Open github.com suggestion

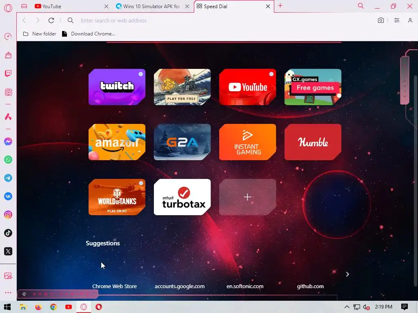pyautogui.click(x=310, y=287)
